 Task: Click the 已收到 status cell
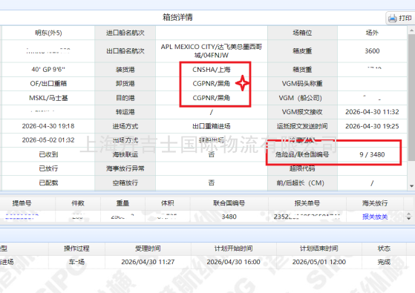tap(48, 154)
